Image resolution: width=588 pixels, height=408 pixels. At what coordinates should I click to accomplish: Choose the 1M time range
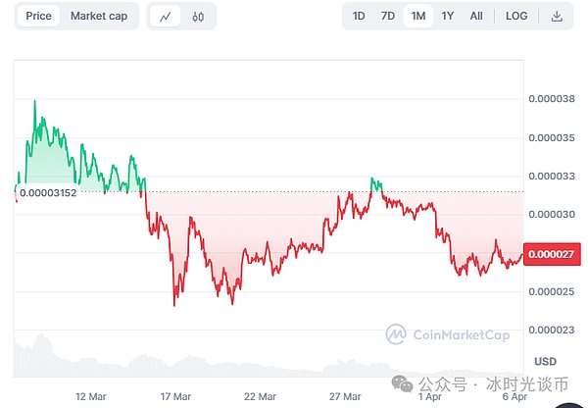(x=418, y=16)
